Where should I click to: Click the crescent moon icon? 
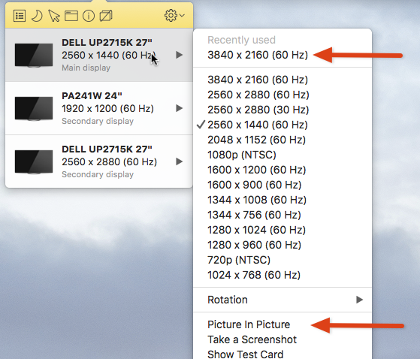pos(37,16)
